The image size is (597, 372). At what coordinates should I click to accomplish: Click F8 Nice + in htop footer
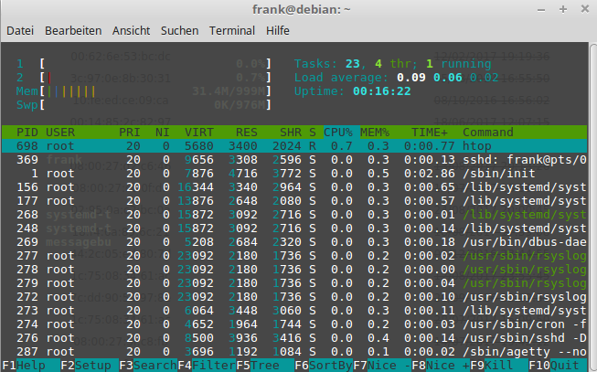441,366
